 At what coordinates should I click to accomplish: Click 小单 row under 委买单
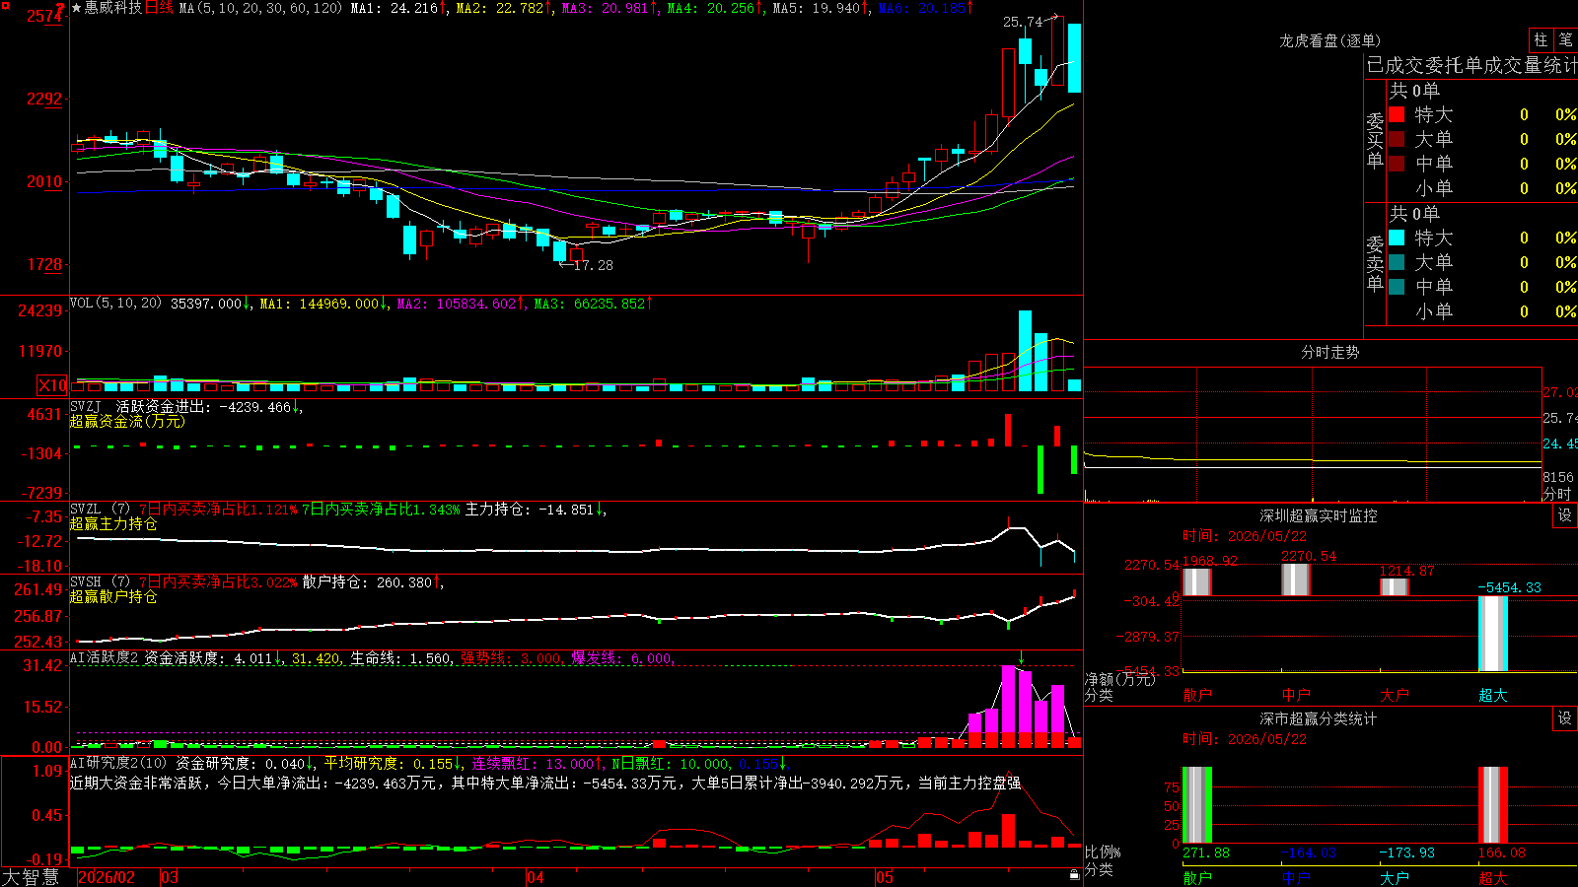point(1482,188)
